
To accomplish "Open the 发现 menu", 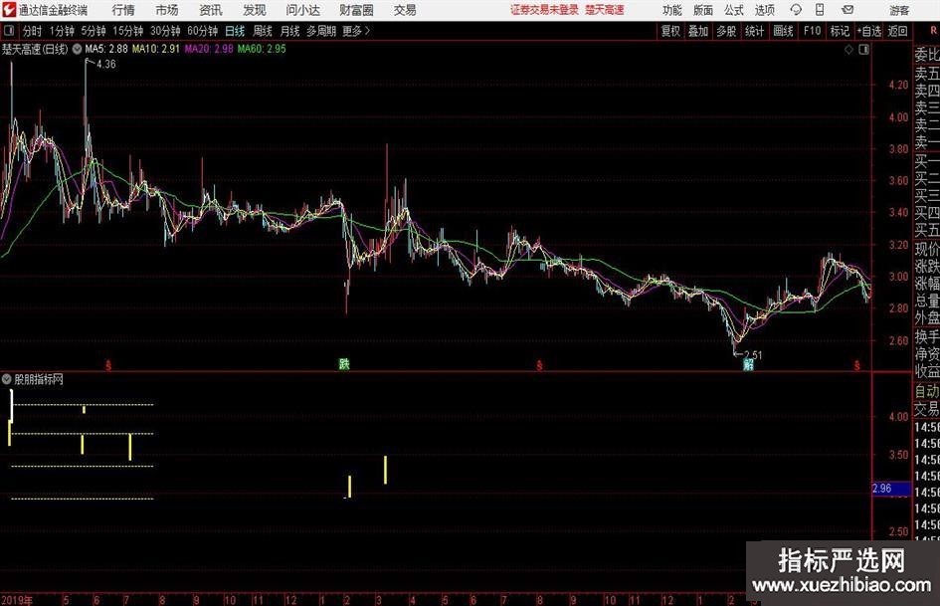I will pyautogui.click(x=255, y=10).
